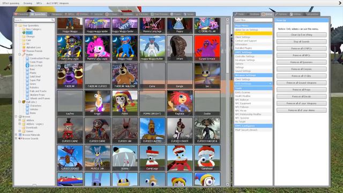The image size is (343, 193).
Task: Spawn the Huggy Wuggy Builder icon
Action: pyautogui.click(x=152, y=48)
